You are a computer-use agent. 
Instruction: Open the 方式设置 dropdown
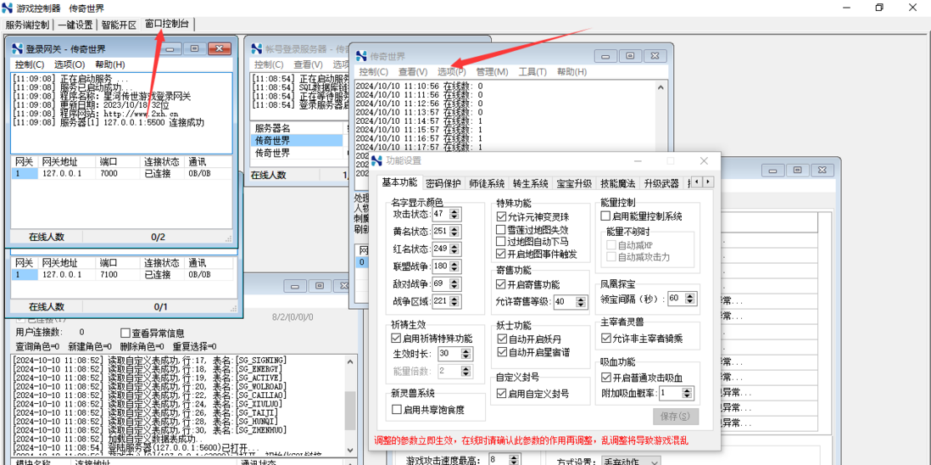629,461
